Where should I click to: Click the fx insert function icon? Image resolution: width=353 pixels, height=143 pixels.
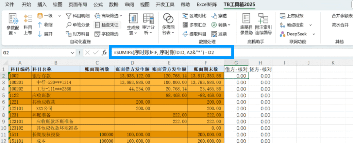point(104,53)
